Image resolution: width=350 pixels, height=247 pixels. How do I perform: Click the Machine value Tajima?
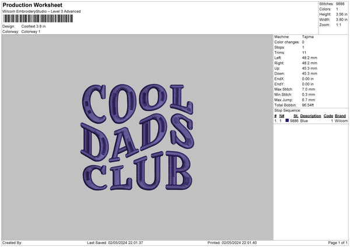(308, 37)
